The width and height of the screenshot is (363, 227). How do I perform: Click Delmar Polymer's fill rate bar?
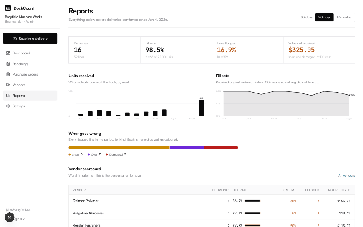point(252,201)
